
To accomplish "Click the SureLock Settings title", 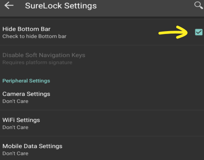I will [x=61, y=6].
